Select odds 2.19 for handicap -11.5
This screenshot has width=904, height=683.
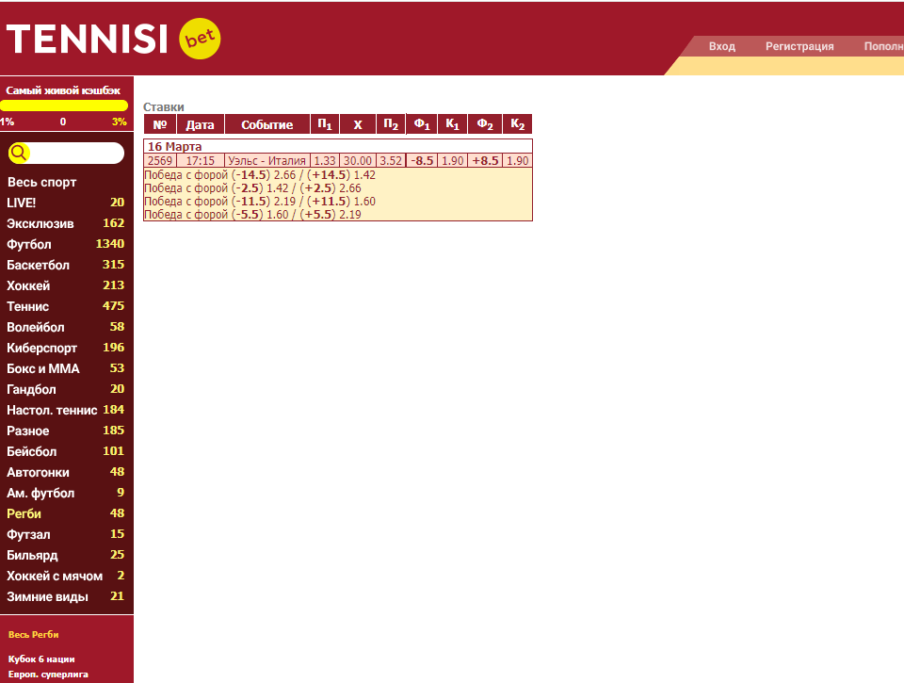284,202
